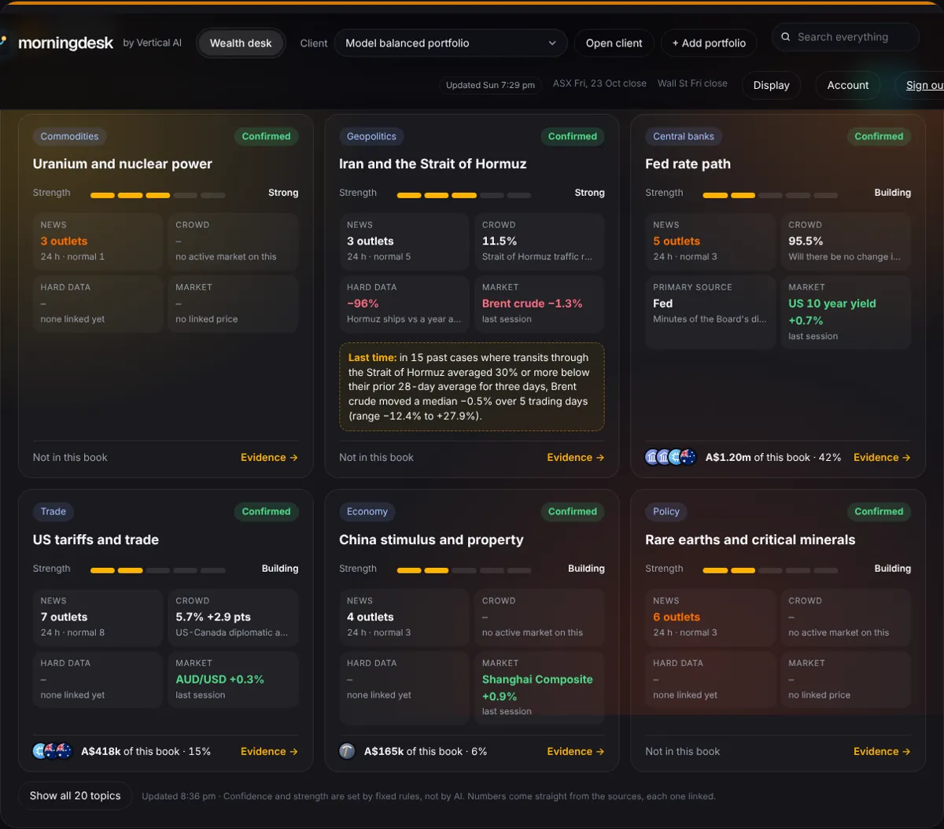Open the Client portfolio dropdown
The width and height of the screenshot is (944, 829).
pos(451,43)
